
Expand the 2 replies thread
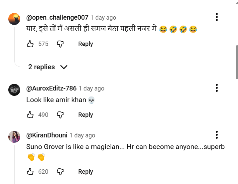tap(48, 67)
